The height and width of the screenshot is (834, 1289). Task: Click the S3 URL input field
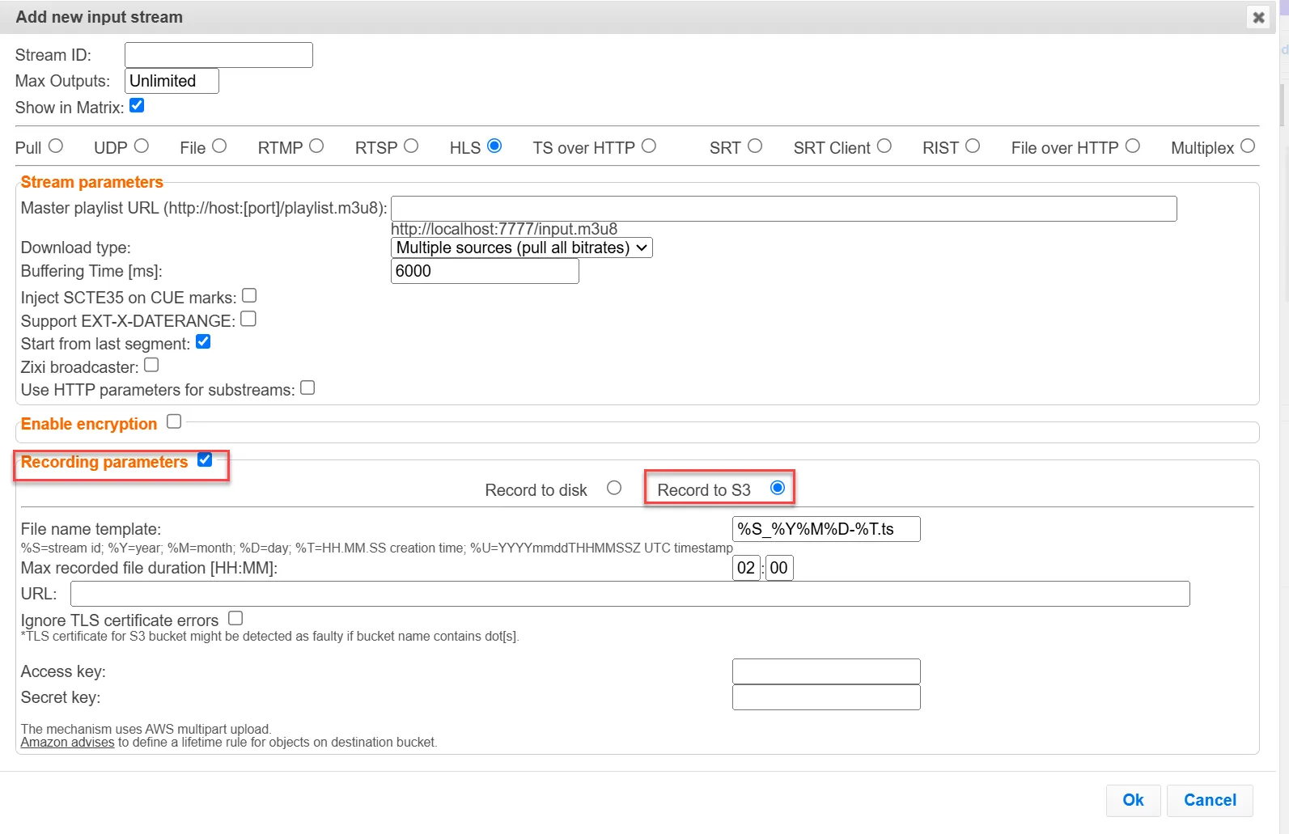(x=630, y=594)
